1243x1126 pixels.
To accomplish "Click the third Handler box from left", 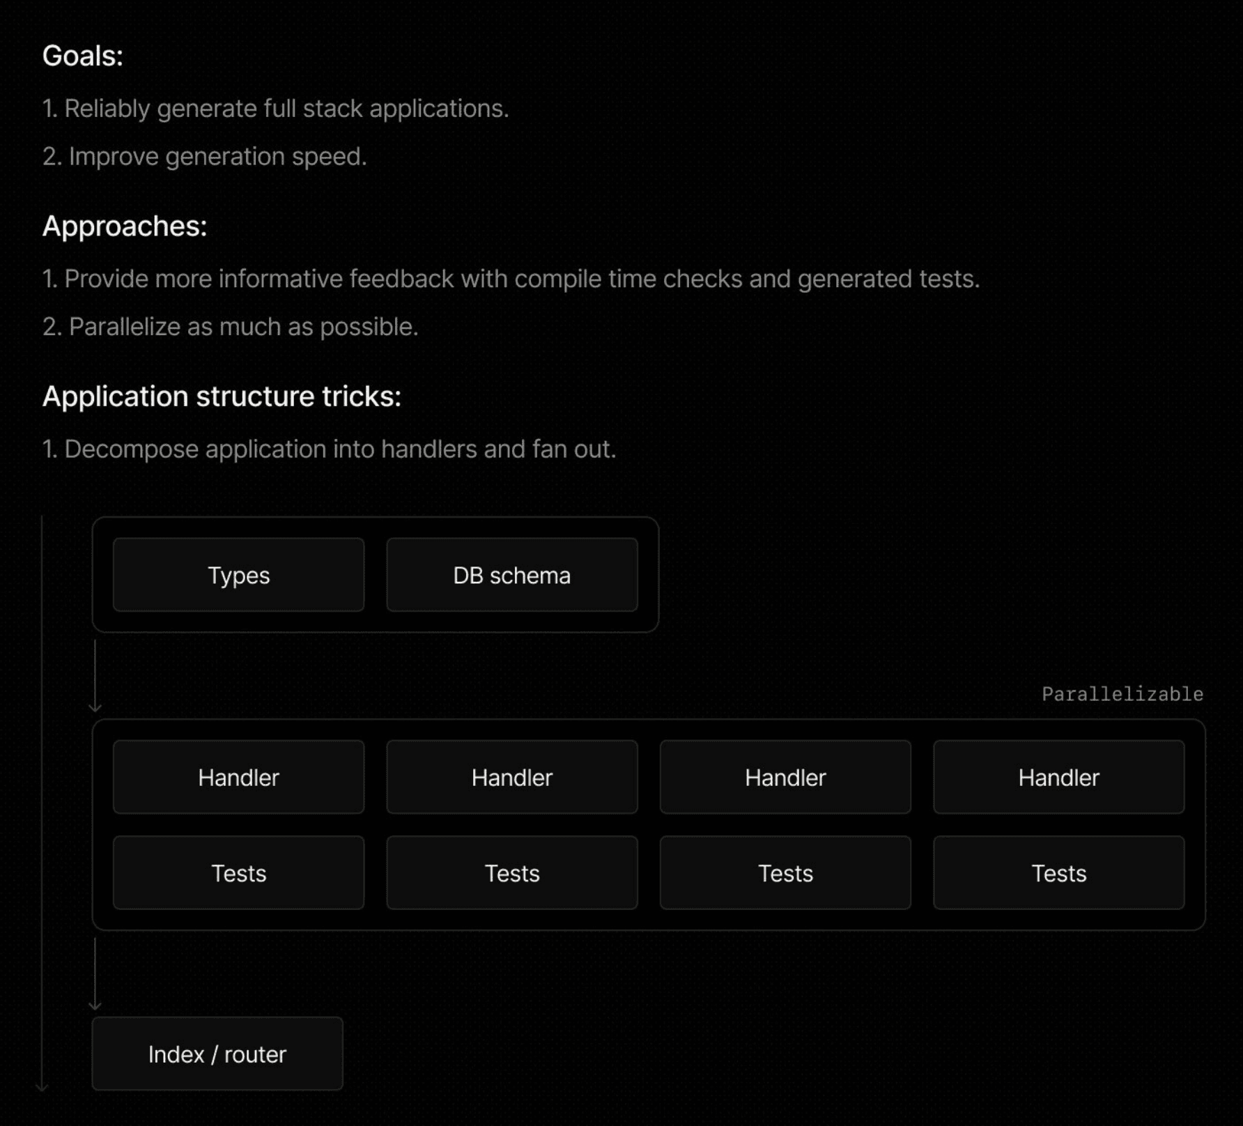I will coord(785,777).
